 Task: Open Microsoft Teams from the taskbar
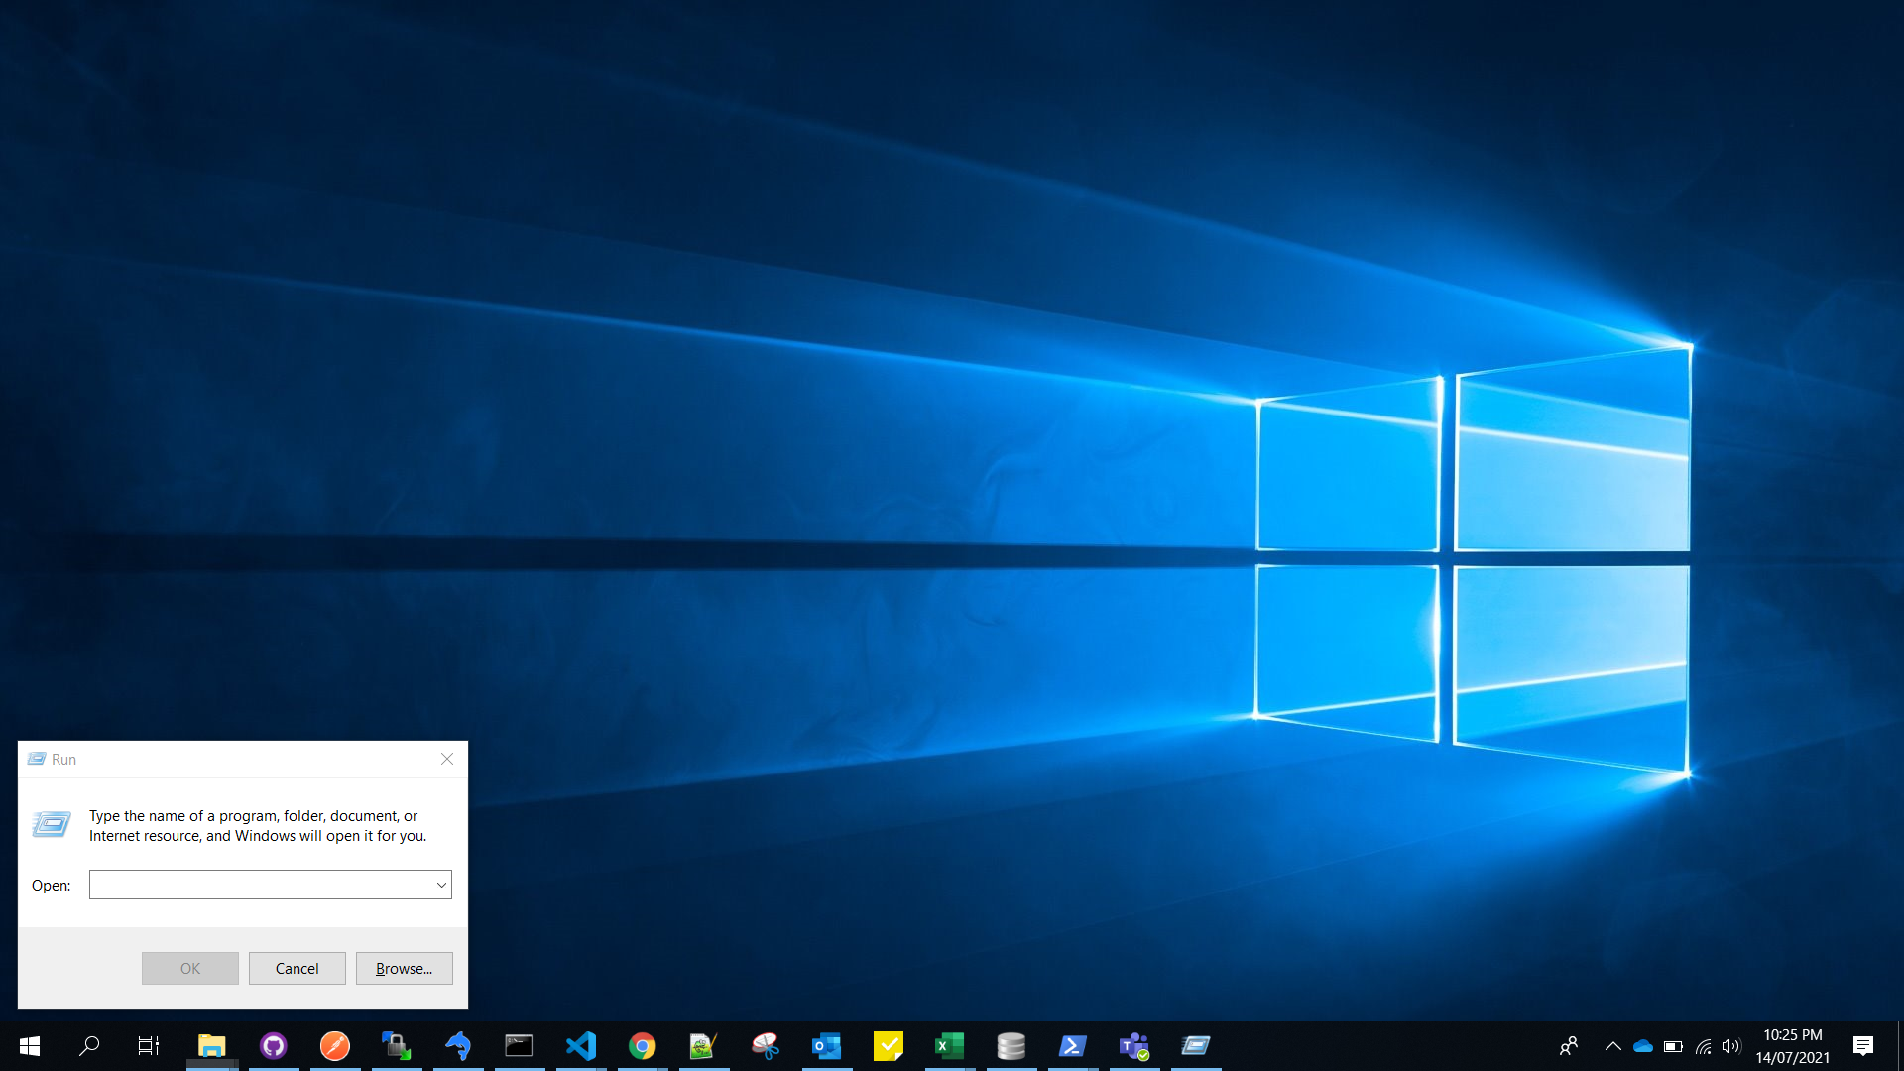(x=1133, y=1045)
